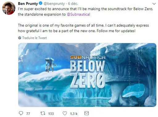This screenshot has width=158, height=117.
Task: Click the globe icon beside Traduire le Tweet
Action: pos(19,38)
